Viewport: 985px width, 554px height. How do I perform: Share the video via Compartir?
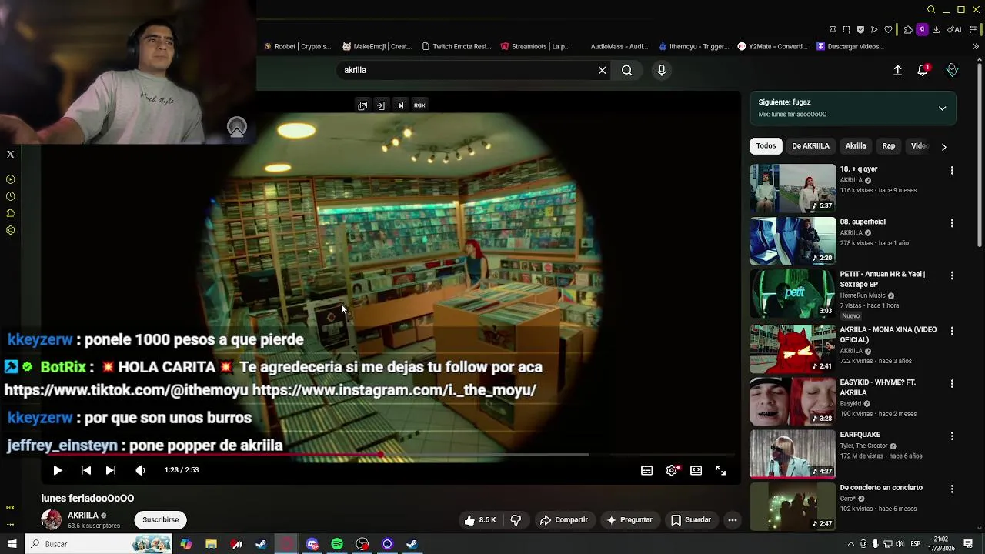pos(564,520)
